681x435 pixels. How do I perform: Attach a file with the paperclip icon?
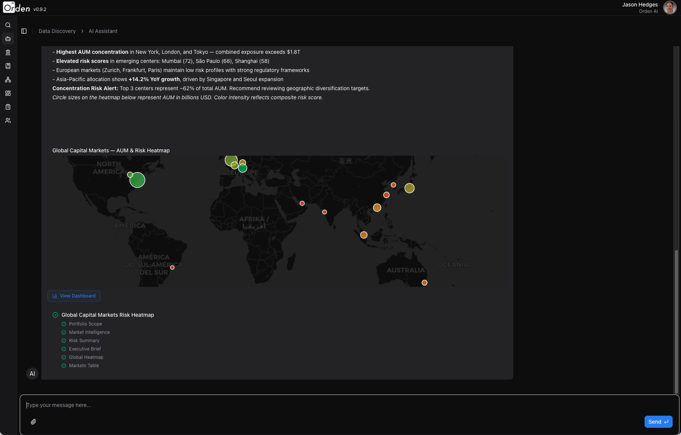[33, 421]
